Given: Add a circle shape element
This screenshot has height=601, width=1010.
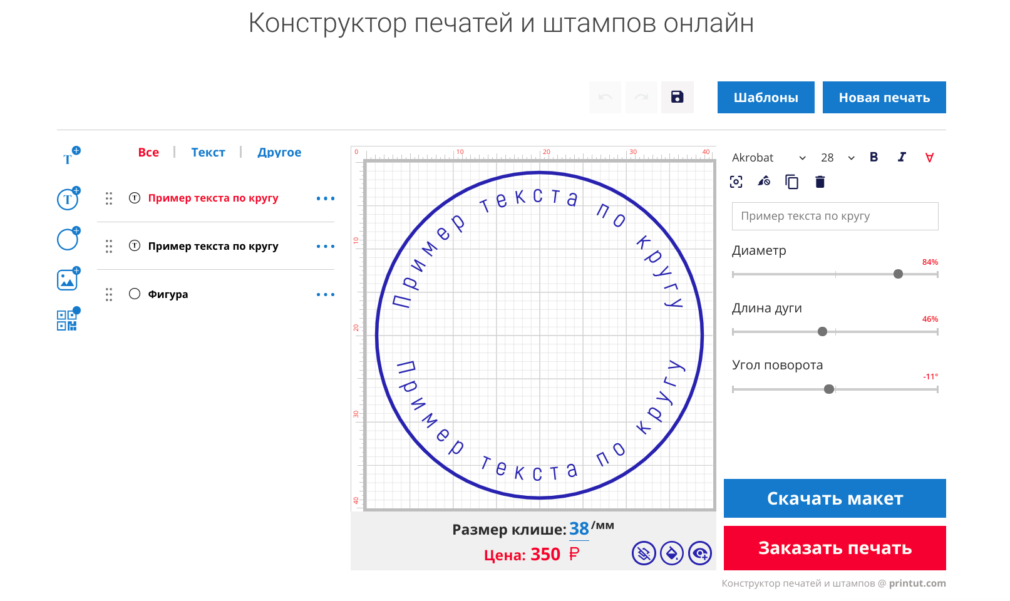Looking at the screenshot, I should tap(68, 239).
